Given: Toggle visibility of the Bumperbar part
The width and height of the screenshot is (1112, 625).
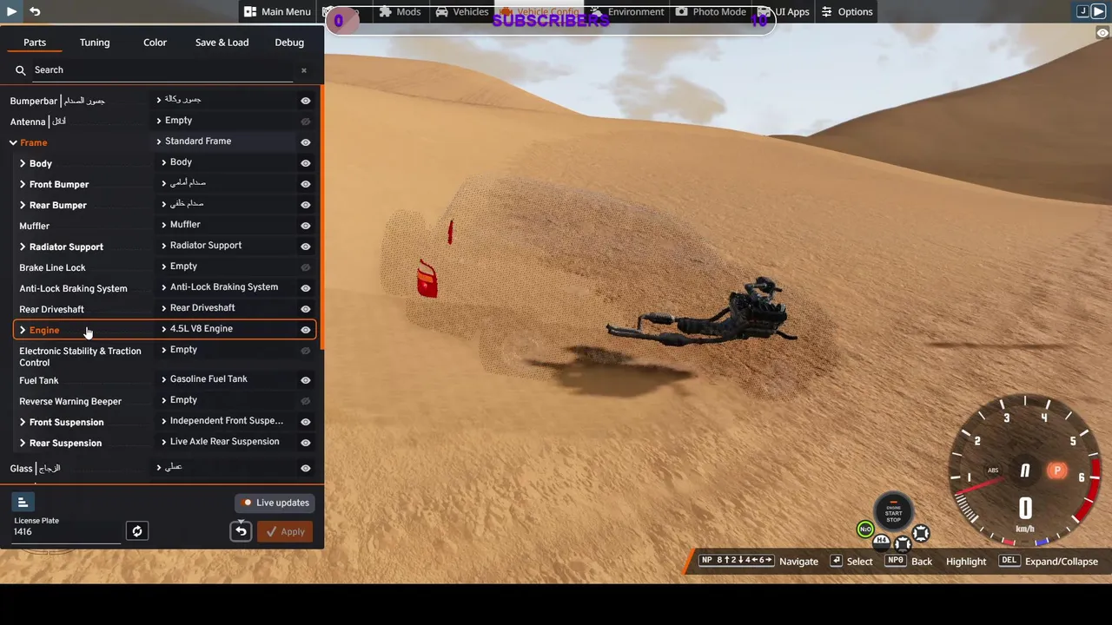Looking at the screenshot, I should (306, 101).
